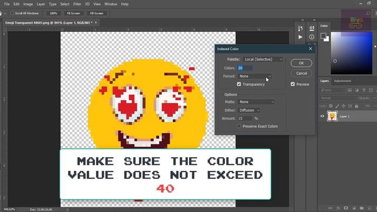Open the Matte dropdown
The image size is (377, 212).
256,102
